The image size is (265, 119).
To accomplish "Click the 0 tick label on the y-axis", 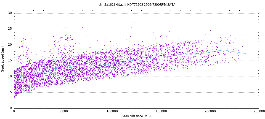I will [11, 108].
